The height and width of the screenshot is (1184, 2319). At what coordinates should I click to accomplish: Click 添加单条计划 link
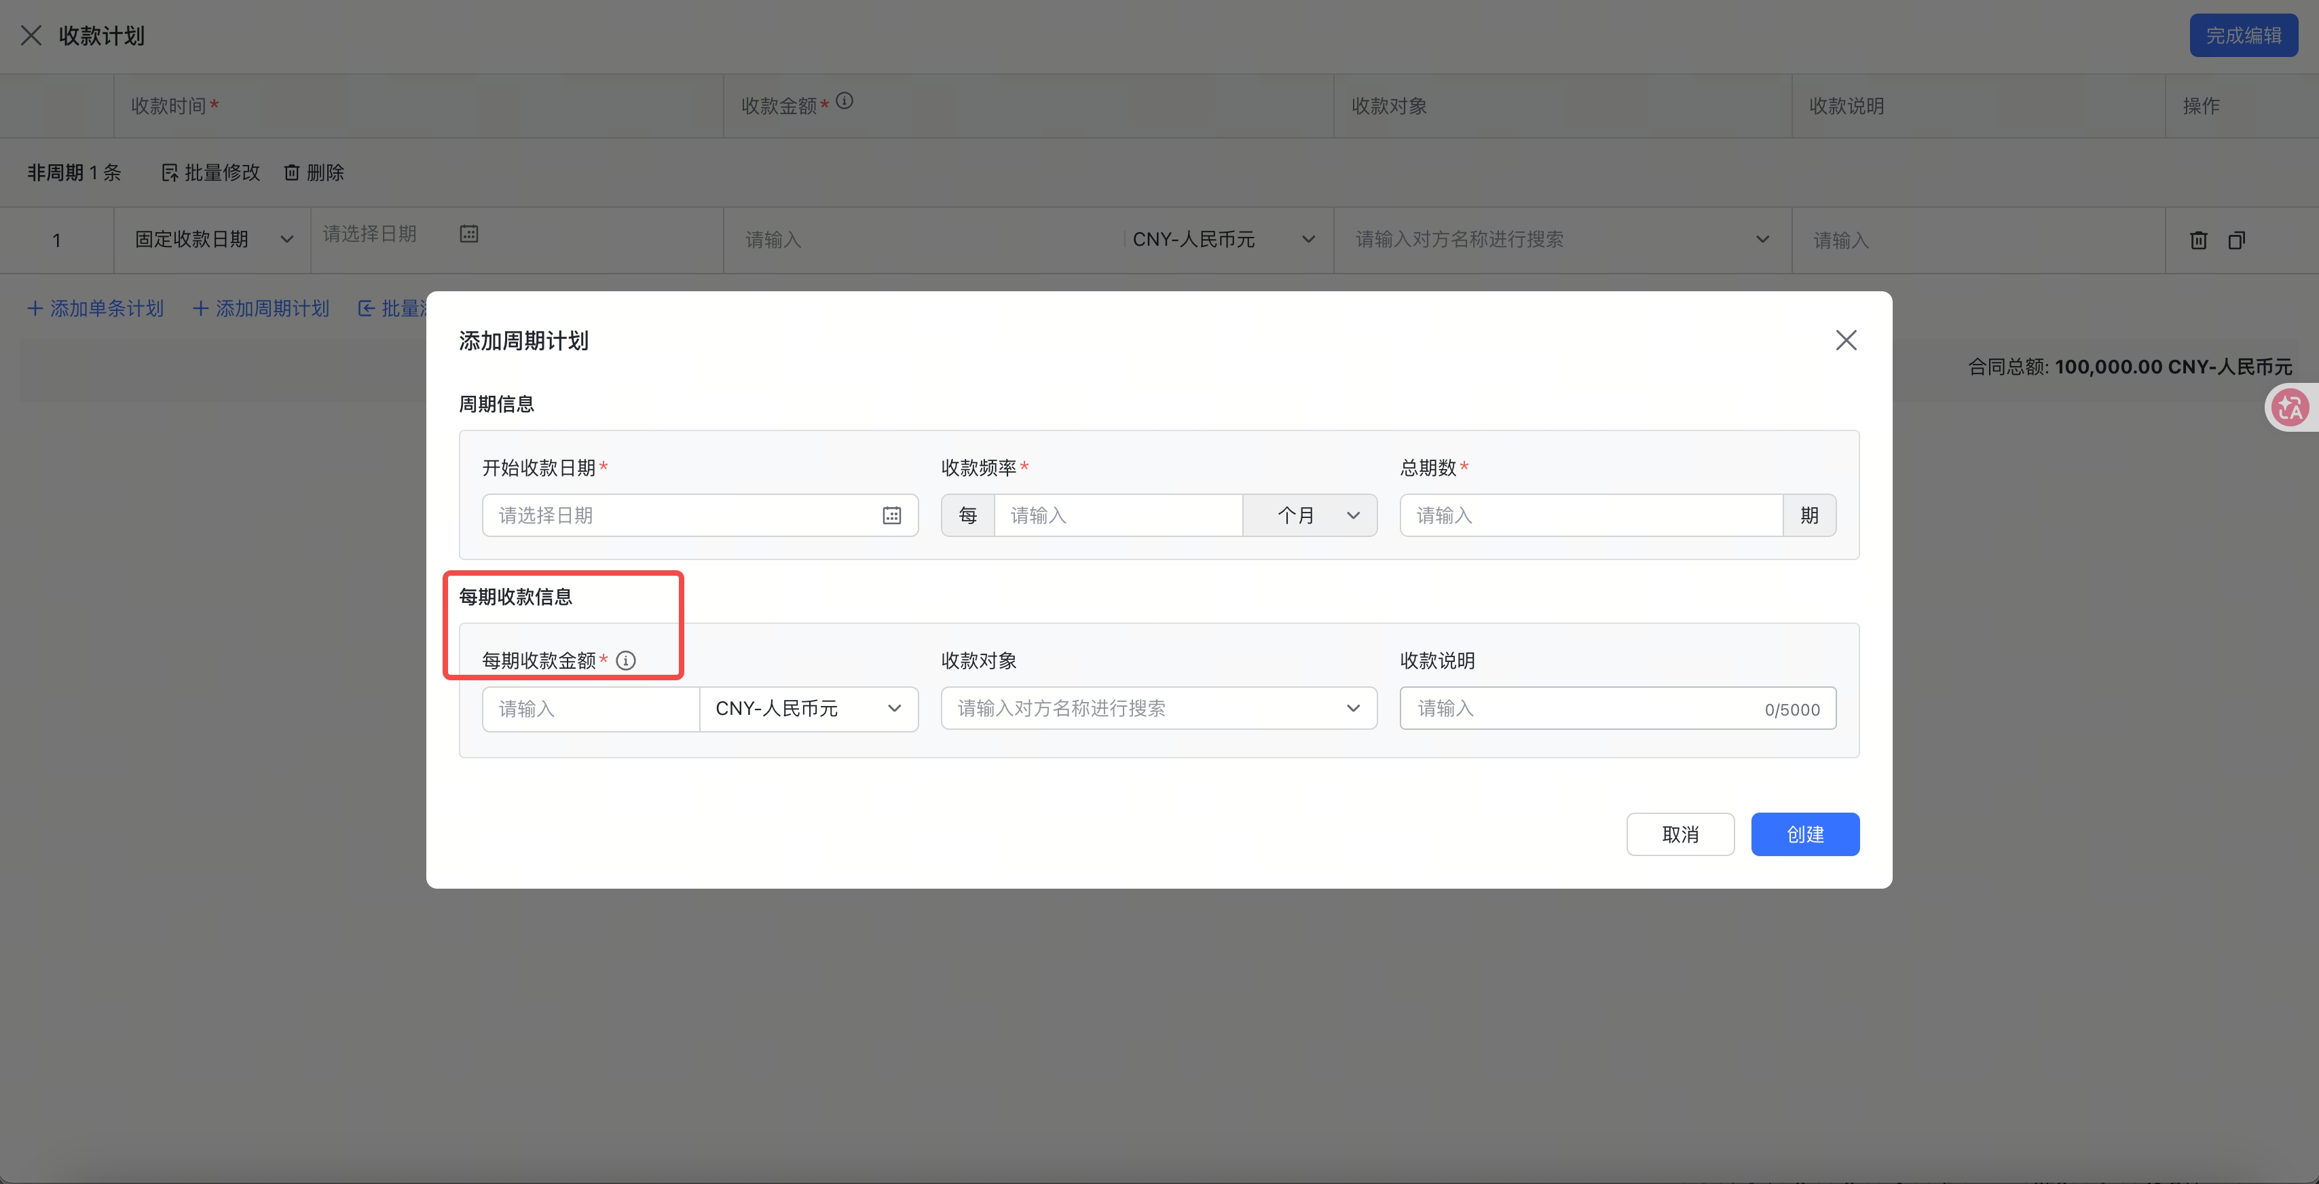[x=96, y=309]
